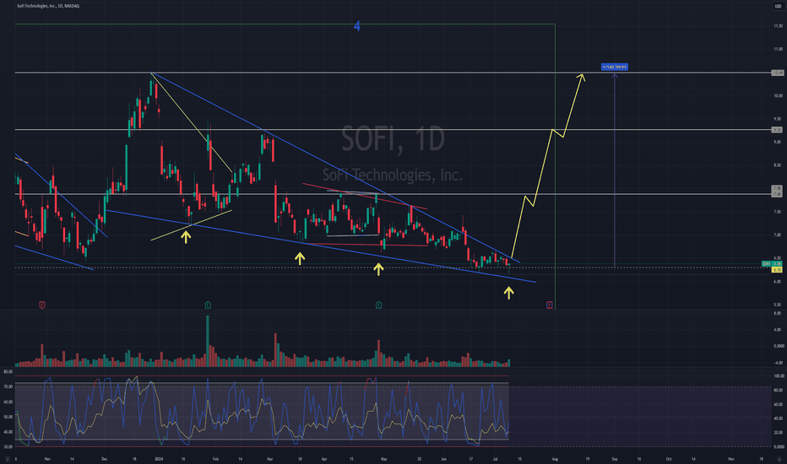Viewport: 787px width, 464px height.
Task: Click the Mar label on time axis
Action: point(269,459)
